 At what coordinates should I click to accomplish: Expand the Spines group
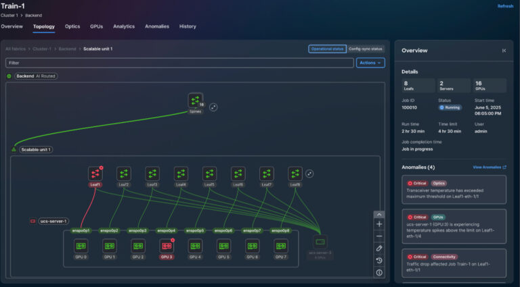click(213, 107)
